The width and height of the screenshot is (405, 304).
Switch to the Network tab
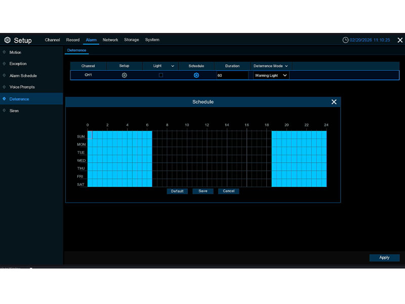coord(110,39)
